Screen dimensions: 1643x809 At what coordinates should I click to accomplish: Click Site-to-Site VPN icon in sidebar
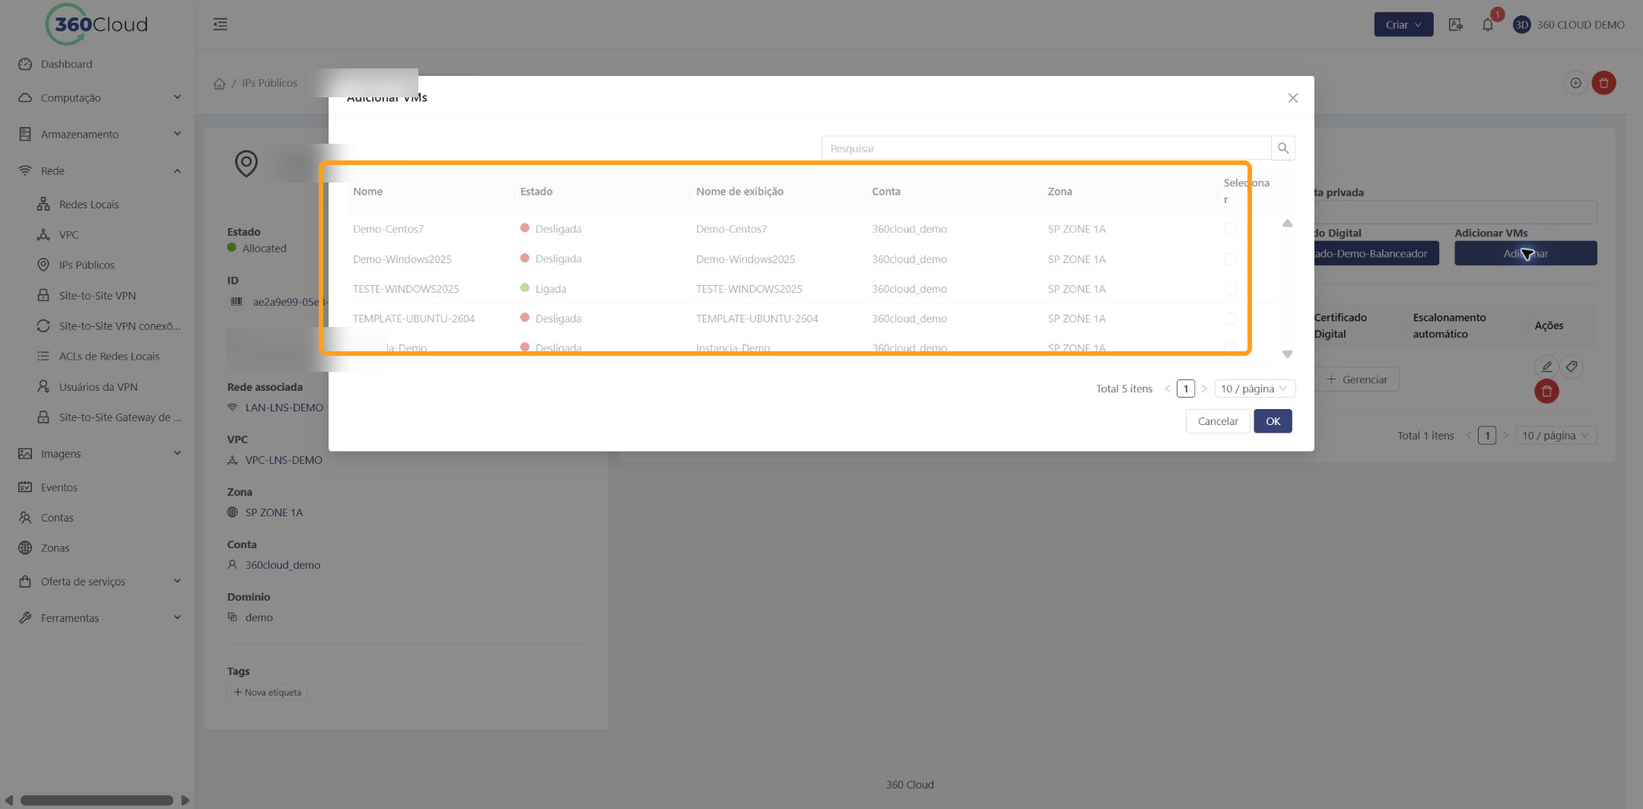click(x=43, y=295)
